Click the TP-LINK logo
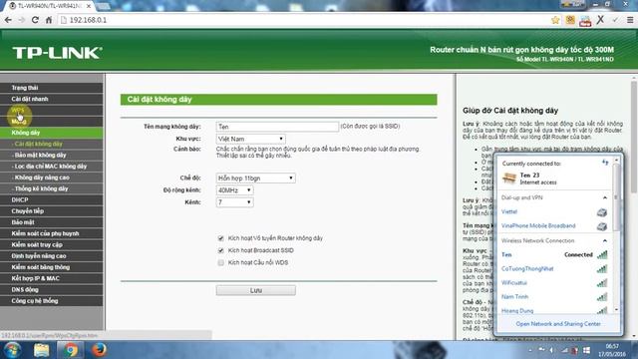Image resolution: width=638 pixels, height=359 pixels. pyautogui.click(x=57, y=53)
